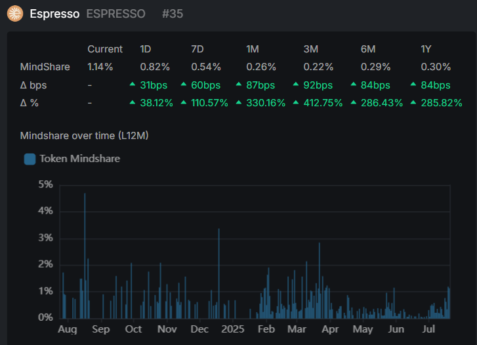Image resolution: width=477 pixels, height=345 pixels.
Task: Click the 2025 x-axis label
Action: (233, 329)
